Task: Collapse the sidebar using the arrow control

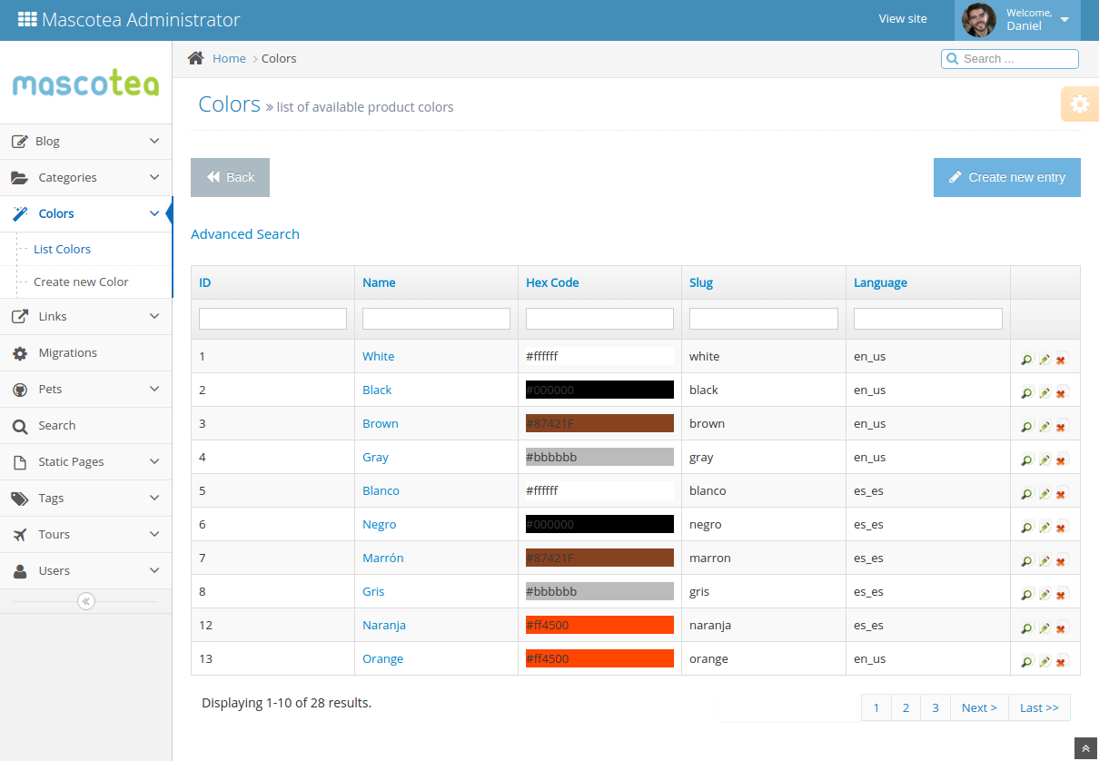Action: coord(85,600)
